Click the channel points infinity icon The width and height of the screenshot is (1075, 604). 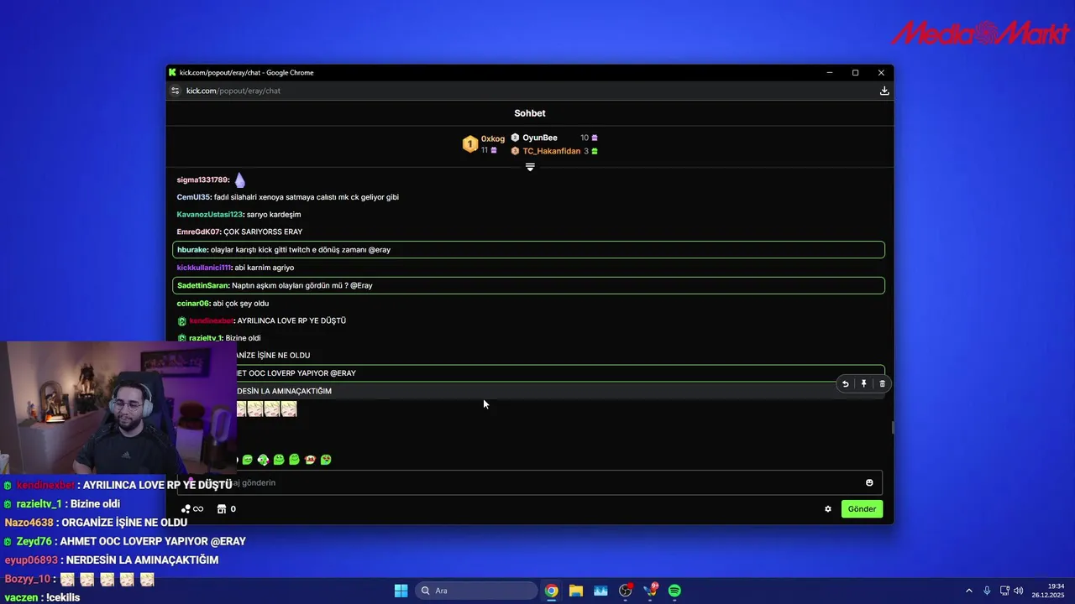pos(192,509)
